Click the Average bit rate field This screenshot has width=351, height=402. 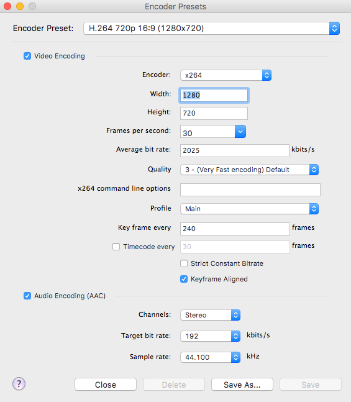click(235, 150)
